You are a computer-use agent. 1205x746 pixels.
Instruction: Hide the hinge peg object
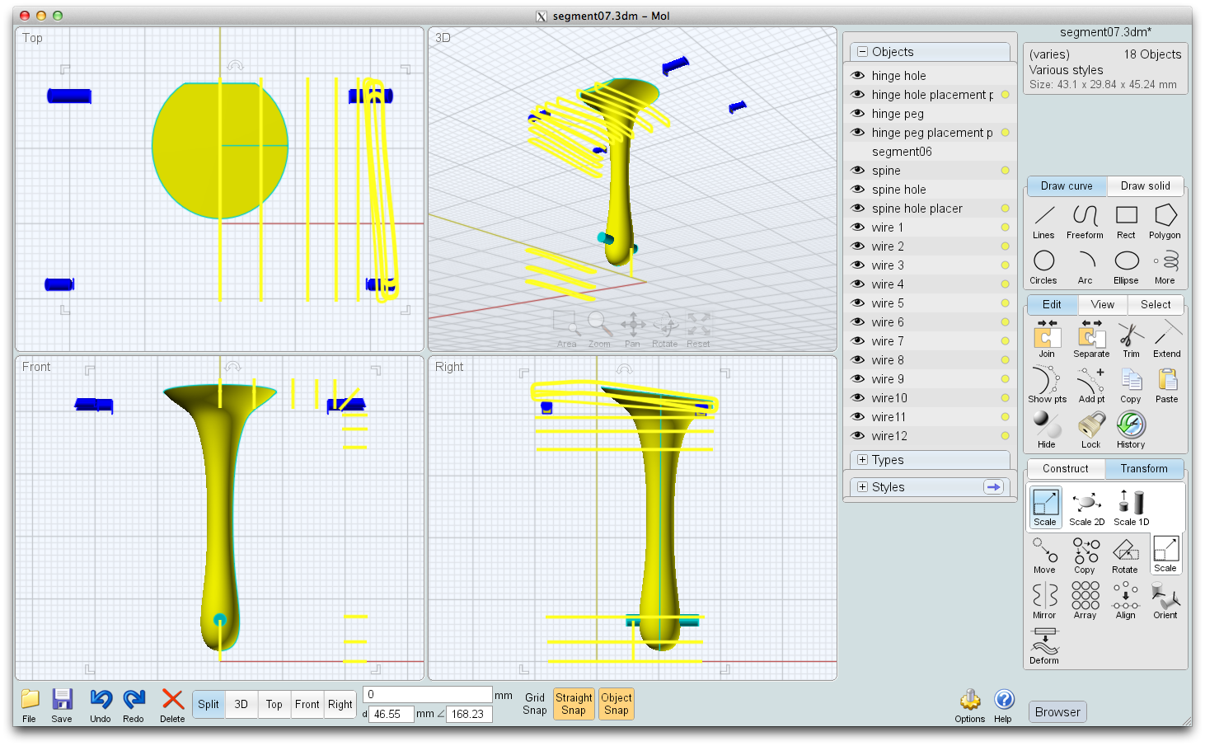(x=858, y=113)
